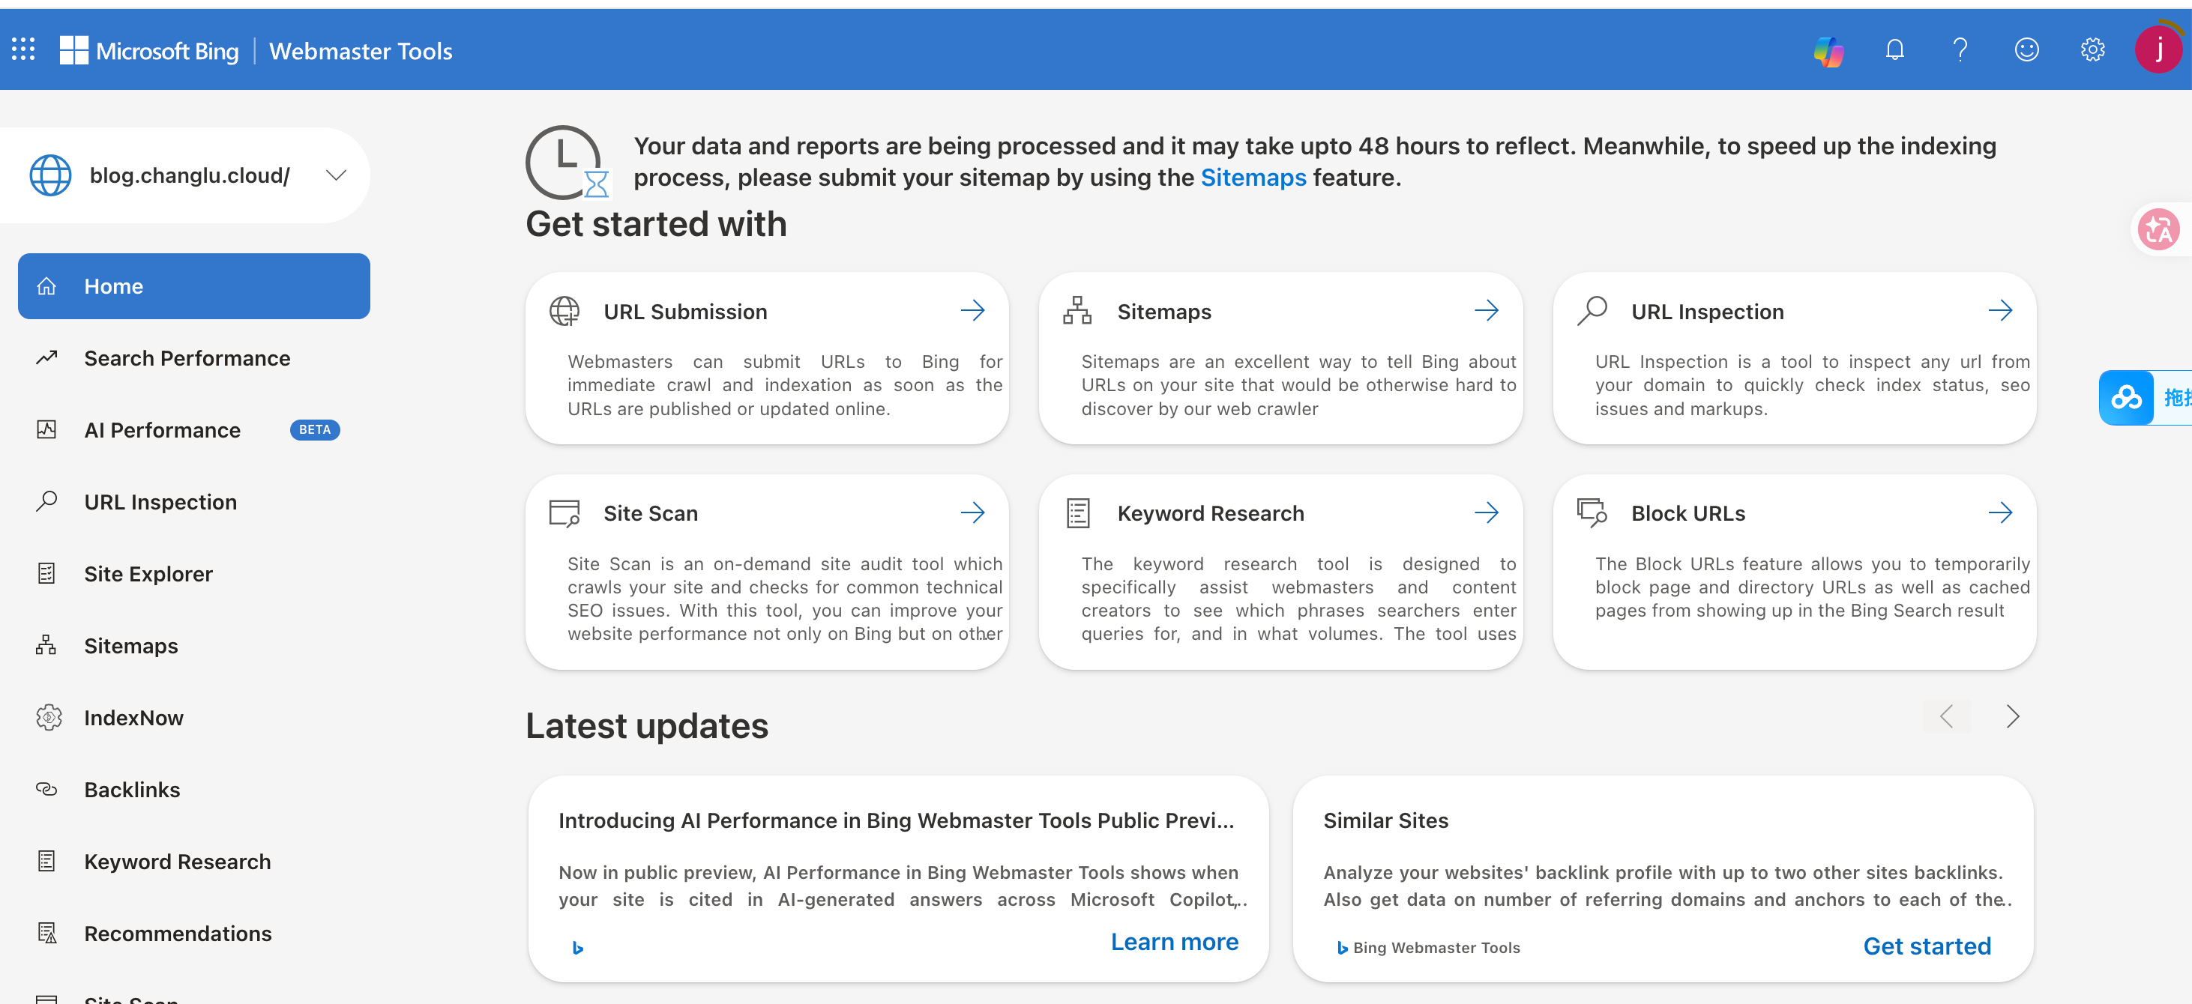
Task: Open the user account avatar
Action: (x=2158, y=49)
